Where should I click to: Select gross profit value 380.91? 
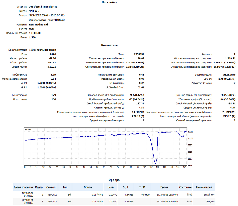(52, 63)
